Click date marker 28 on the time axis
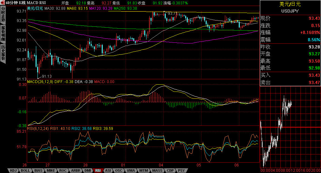 (85, 165)
